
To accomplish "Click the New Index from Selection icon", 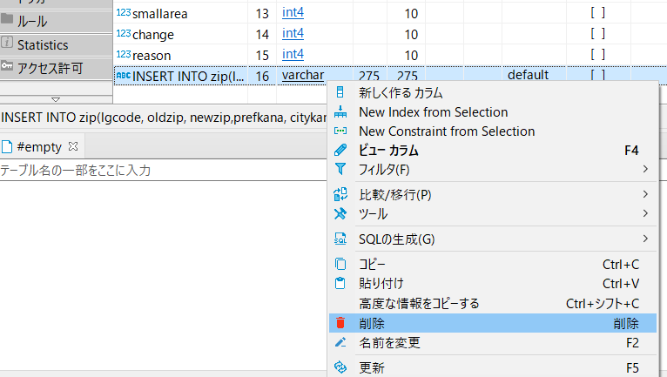I will click(x=340, y=112).
